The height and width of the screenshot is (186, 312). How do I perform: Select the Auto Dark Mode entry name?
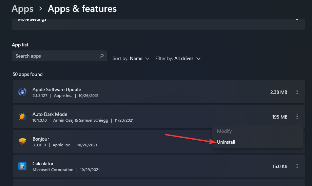(x=50, y=114)
